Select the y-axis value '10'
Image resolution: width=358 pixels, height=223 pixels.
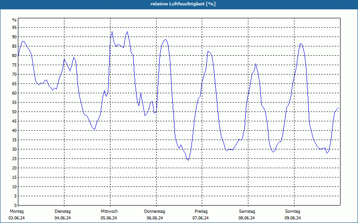pyautogui.click(x=14, y=187)
